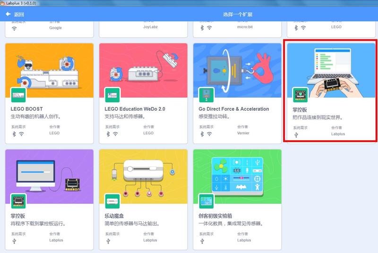Click LEGO BOOST Bluetooth requirement icon
378x253 pixels.
(14, 134)
